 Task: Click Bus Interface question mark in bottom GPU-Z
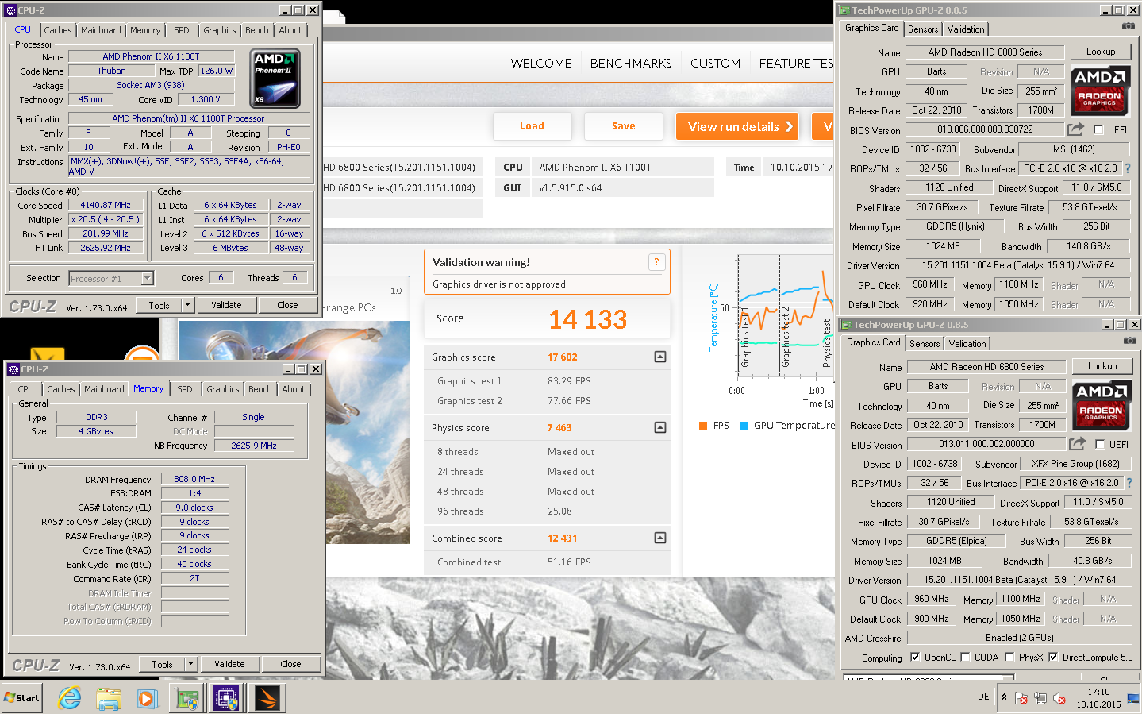tap(1129, 483)
